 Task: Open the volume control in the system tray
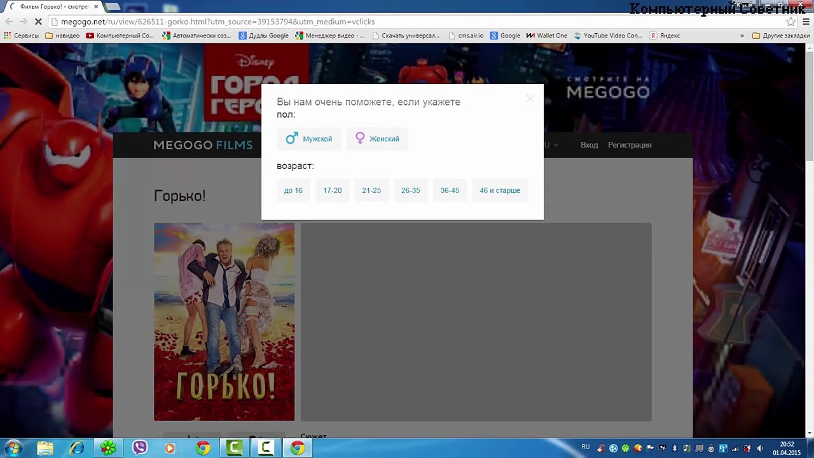tap(760, 448)
